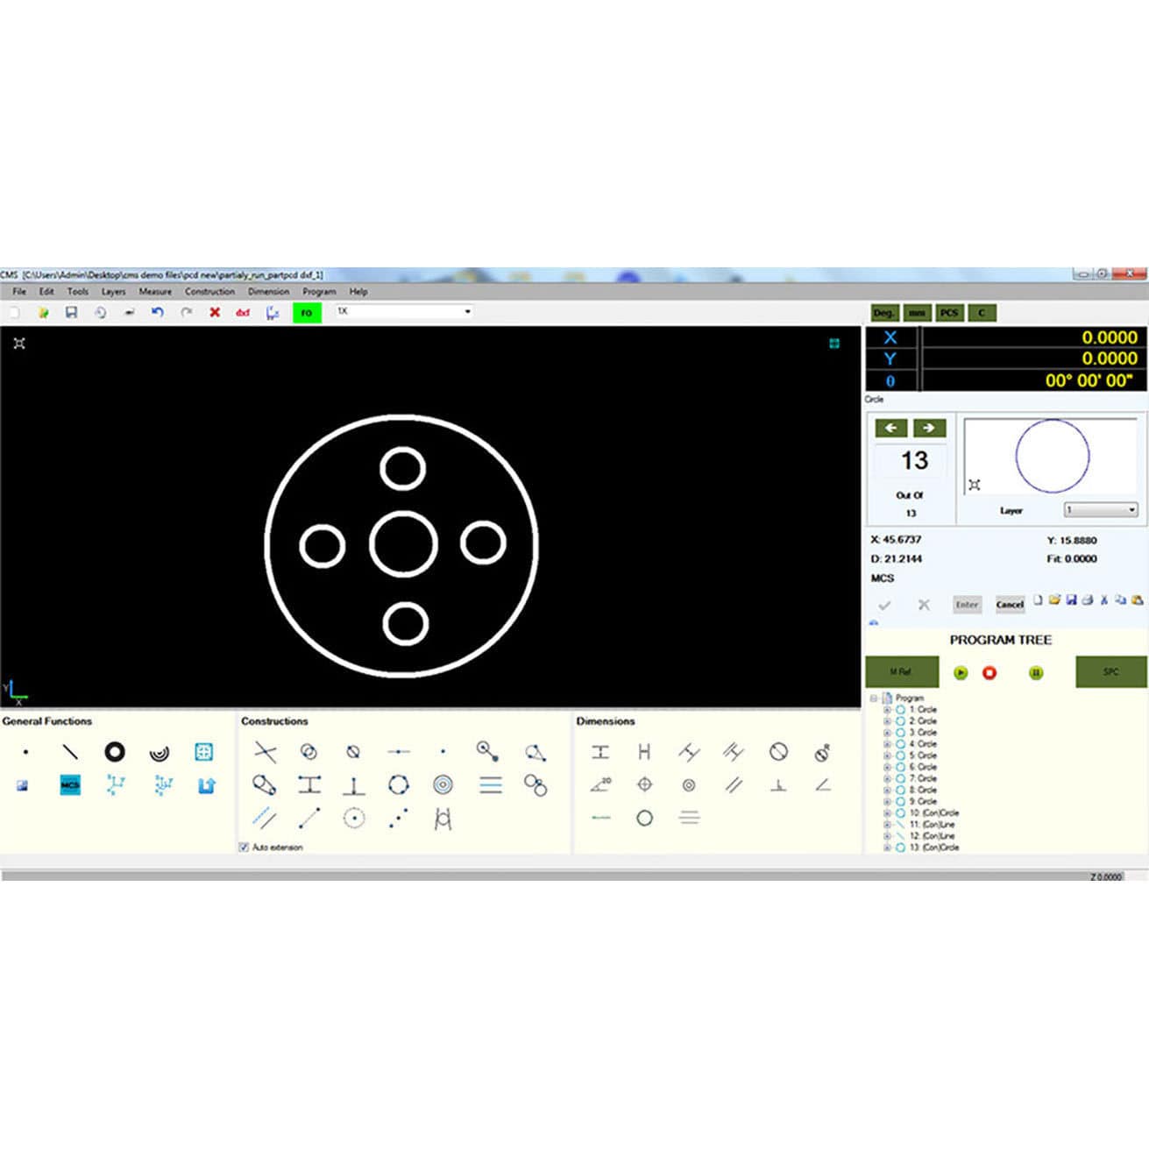Open the magnification dropdown showing 1X

(468, 311)
